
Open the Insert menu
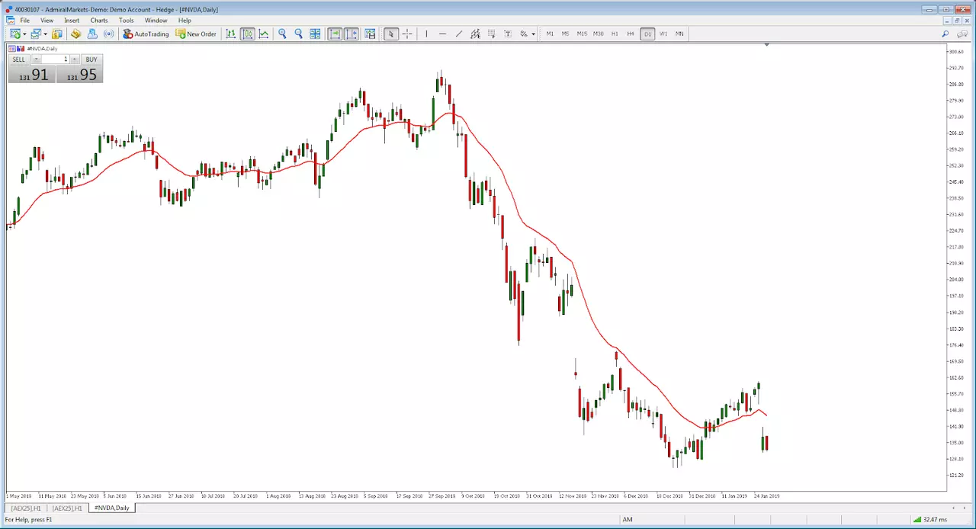click(x=72, y=21)
